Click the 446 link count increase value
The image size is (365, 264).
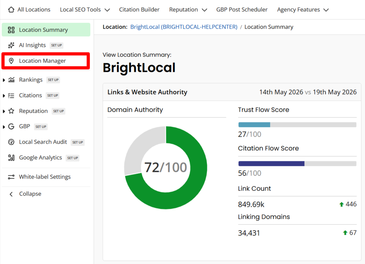[x=351, y=204]
